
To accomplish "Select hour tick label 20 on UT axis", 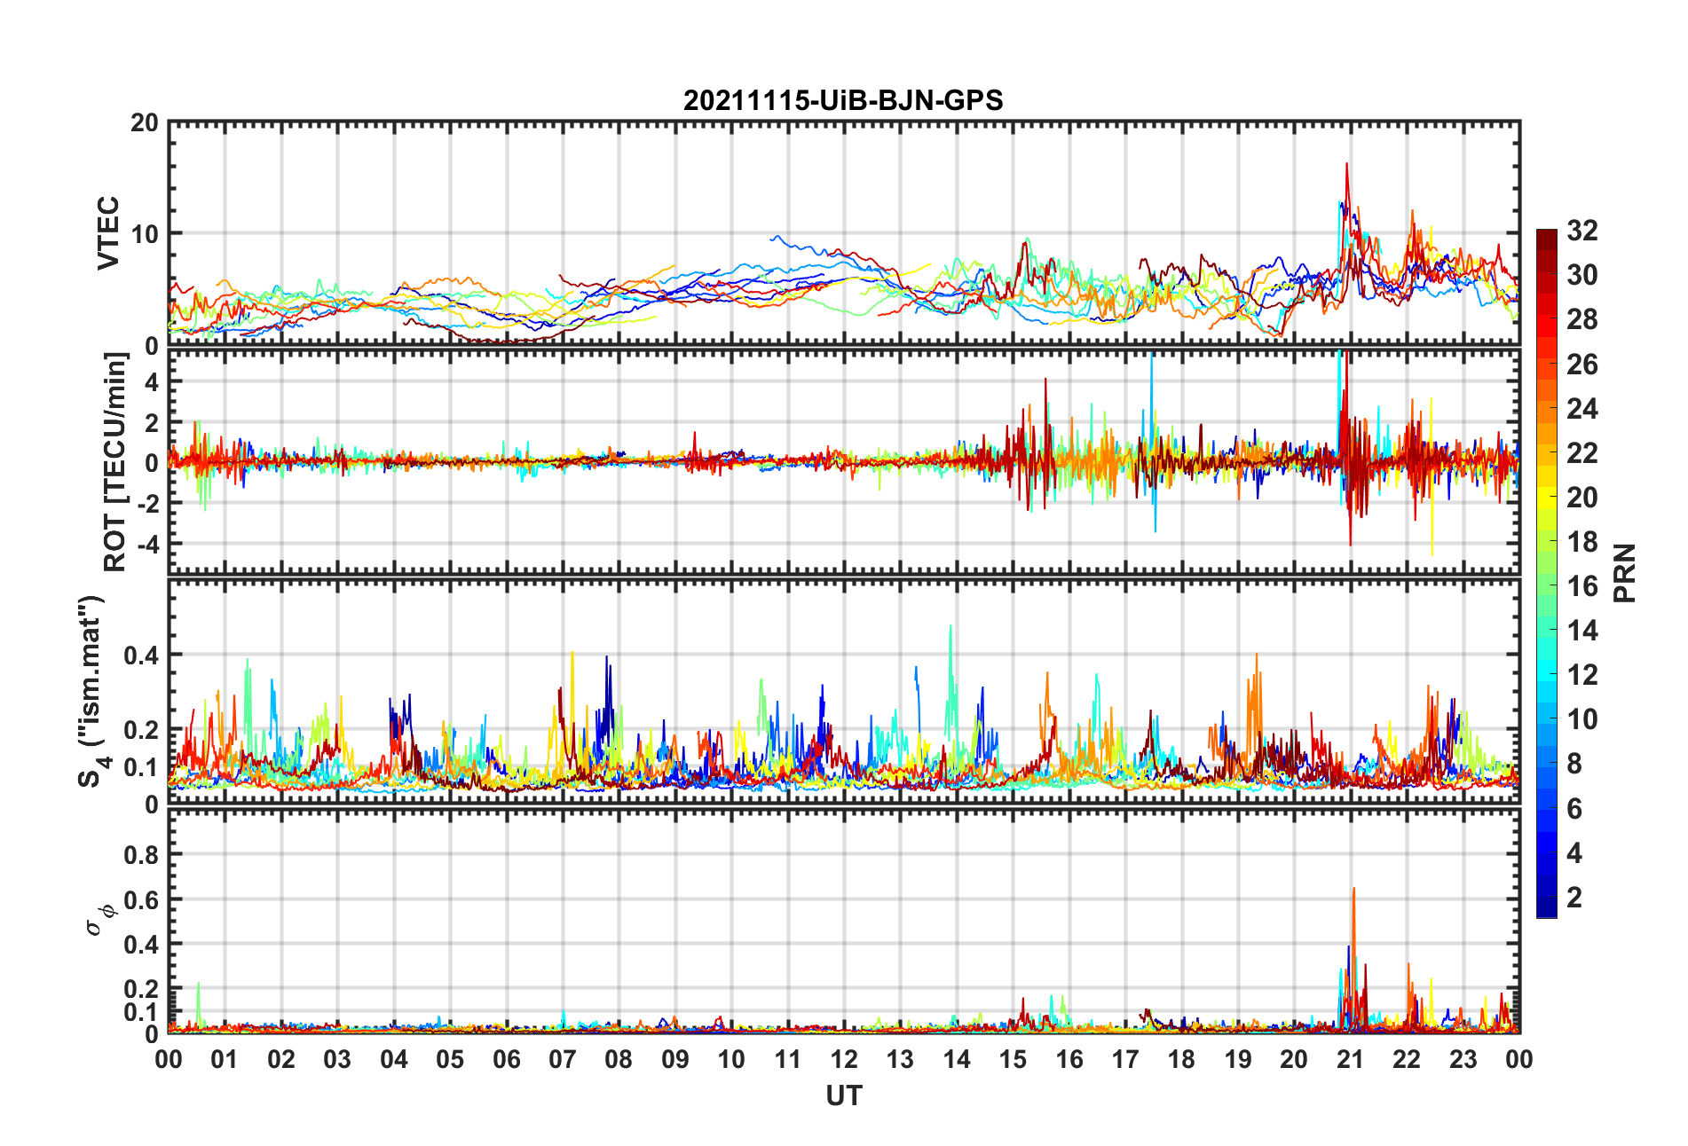I will tap(1294, 1059).
